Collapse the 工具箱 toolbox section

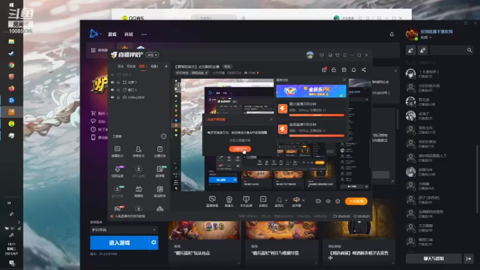164,136
